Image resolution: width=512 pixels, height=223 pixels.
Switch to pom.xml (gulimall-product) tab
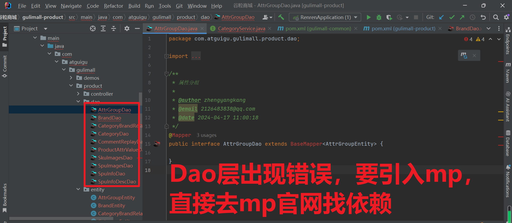point(403,28)
